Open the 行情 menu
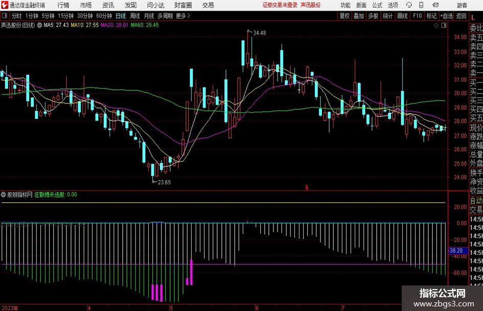This screenshot has width=483, height=311. tap(63, 5)
